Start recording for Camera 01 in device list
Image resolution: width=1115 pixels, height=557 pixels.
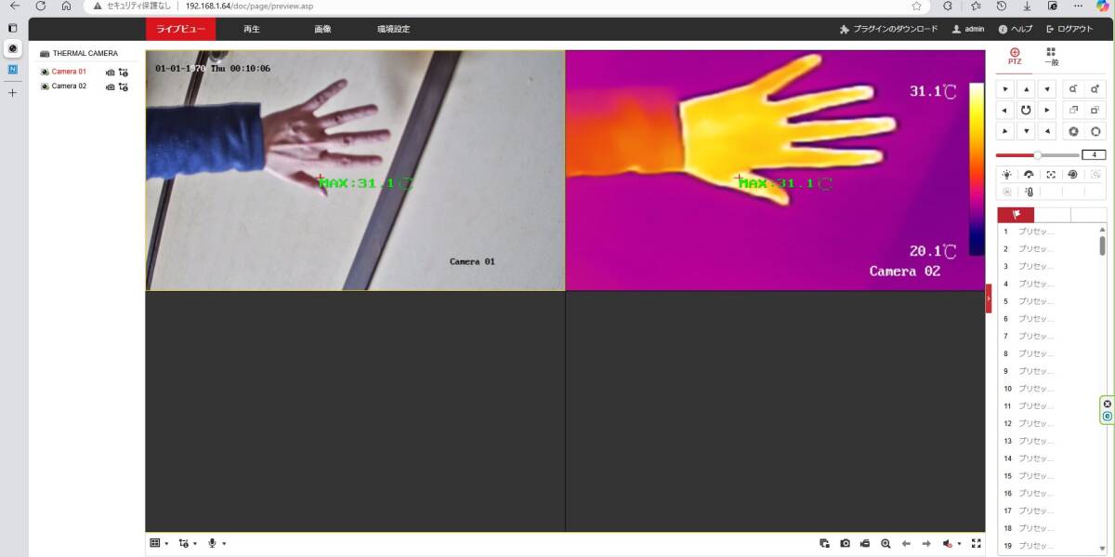point(111,72)
